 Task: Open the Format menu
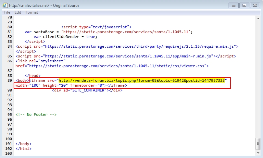(32, 12)
